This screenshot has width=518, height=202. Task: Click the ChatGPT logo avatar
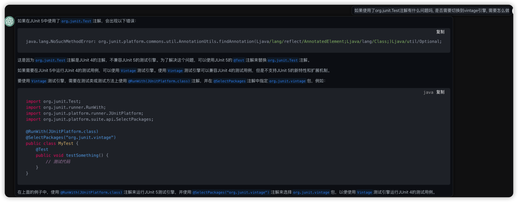(9, 21)
